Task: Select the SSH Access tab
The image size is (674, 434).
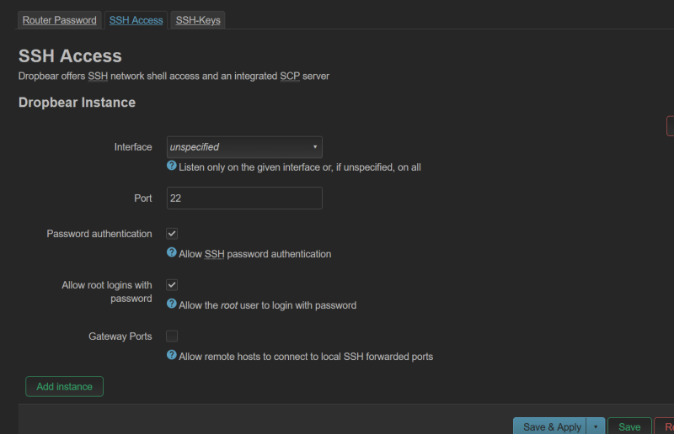Action: point(136,20)
